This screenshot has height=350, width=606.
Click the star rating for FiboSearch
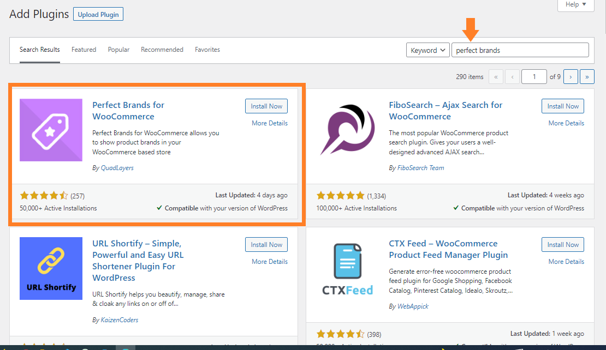(x=341, y=196)
